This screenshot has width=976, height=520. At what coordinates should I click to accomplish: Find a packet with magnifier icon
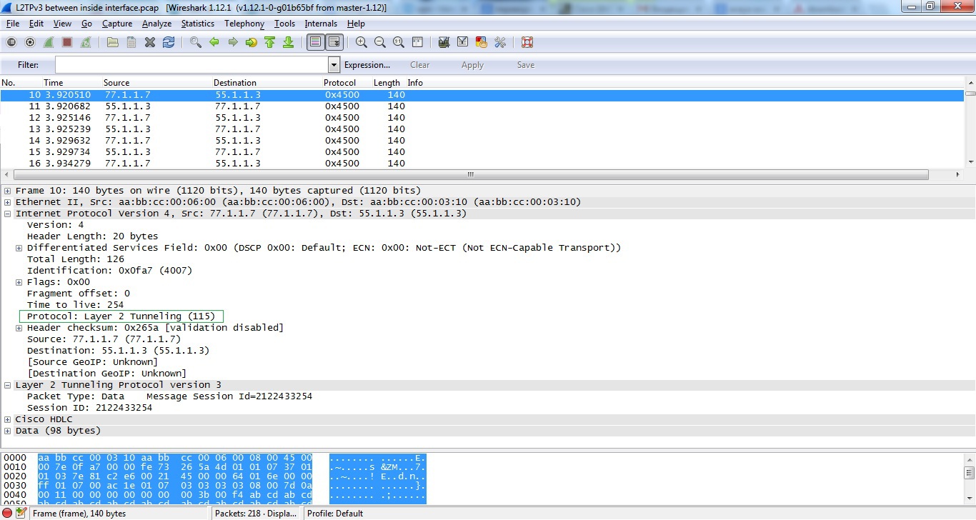tap(196, 42)
